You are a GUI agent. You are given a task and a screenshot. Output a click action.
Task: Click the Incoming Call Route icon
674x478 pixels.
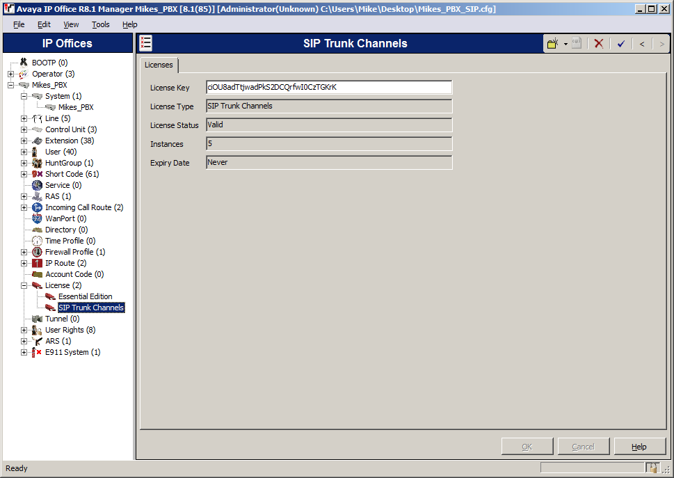coord(37,207)
